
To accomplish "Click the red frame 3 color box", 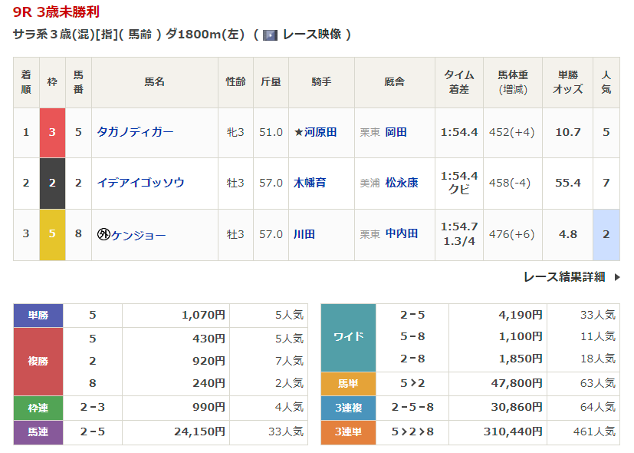I will [52, 132].
